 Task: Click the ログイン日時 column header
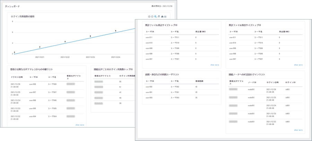tap(272, 82)
